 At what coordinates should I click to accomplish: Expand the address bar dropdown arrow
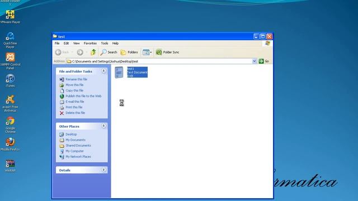[254, 61]
